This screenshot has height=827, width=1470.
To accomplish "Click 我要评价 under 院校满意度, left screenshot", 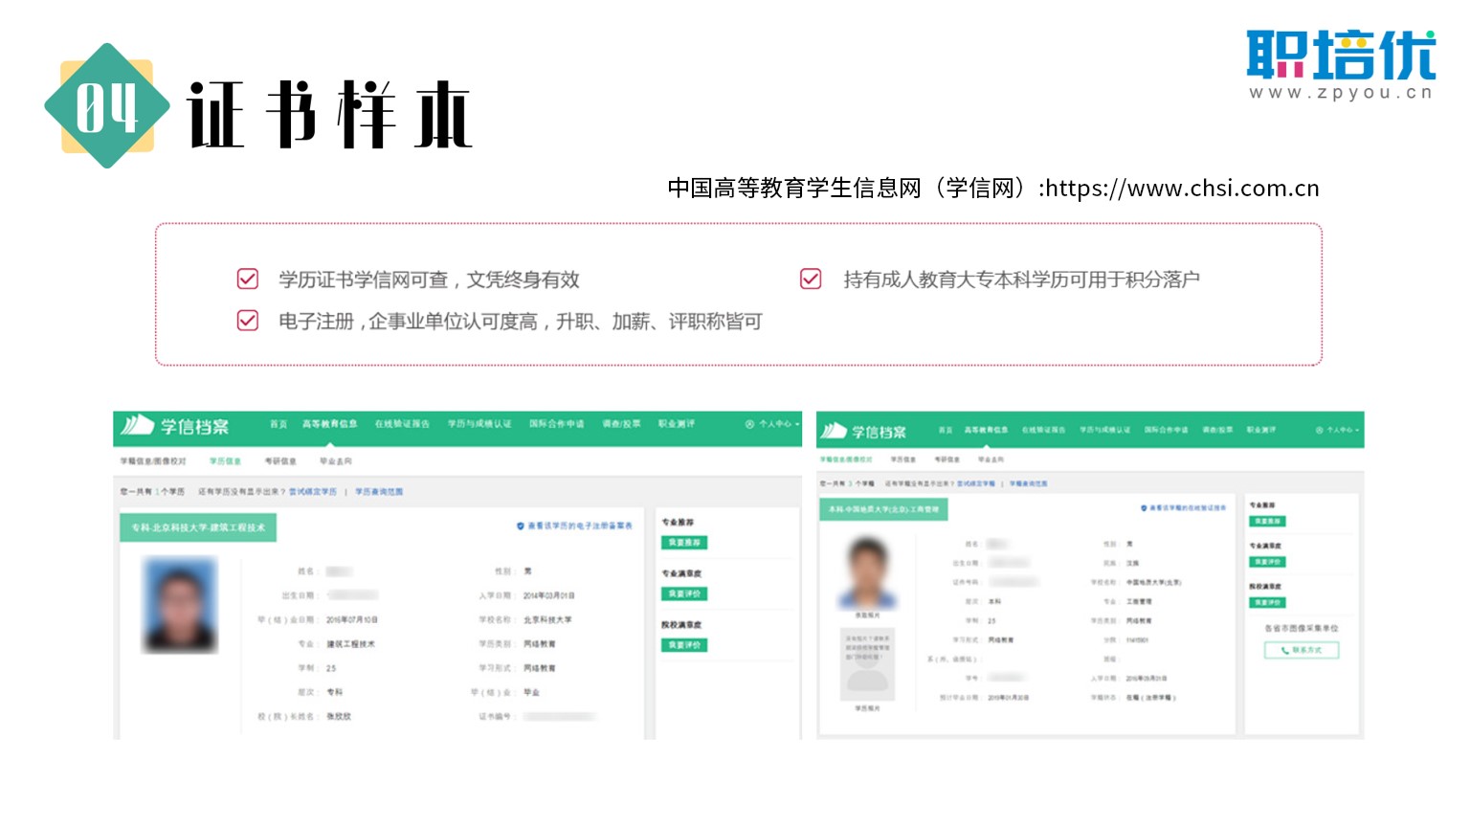I will 684,645.
